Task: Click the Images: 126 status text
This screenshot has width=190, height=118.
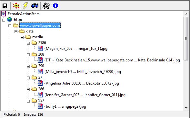Action: pyautogui.click(x=33, y=114)
